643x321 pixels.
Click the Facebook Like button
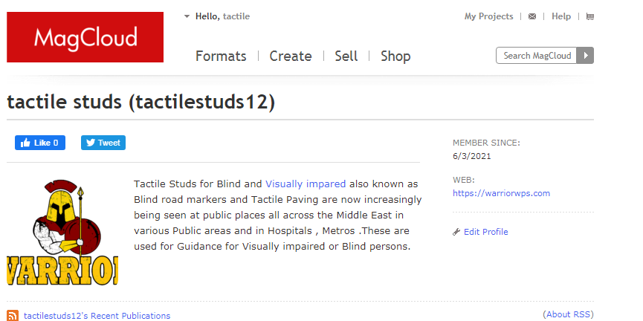[40, 143]
